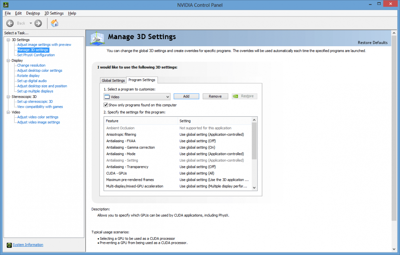Select Manage 3D settings in task tree
The width and height of the screenshot is (400, 255).
(x=33, y=50)
